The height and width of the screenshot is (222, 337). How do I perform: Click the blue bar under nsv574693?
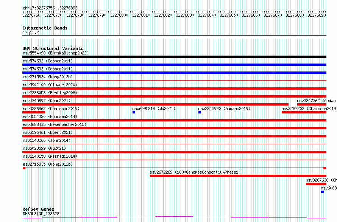tap(174, 73)
